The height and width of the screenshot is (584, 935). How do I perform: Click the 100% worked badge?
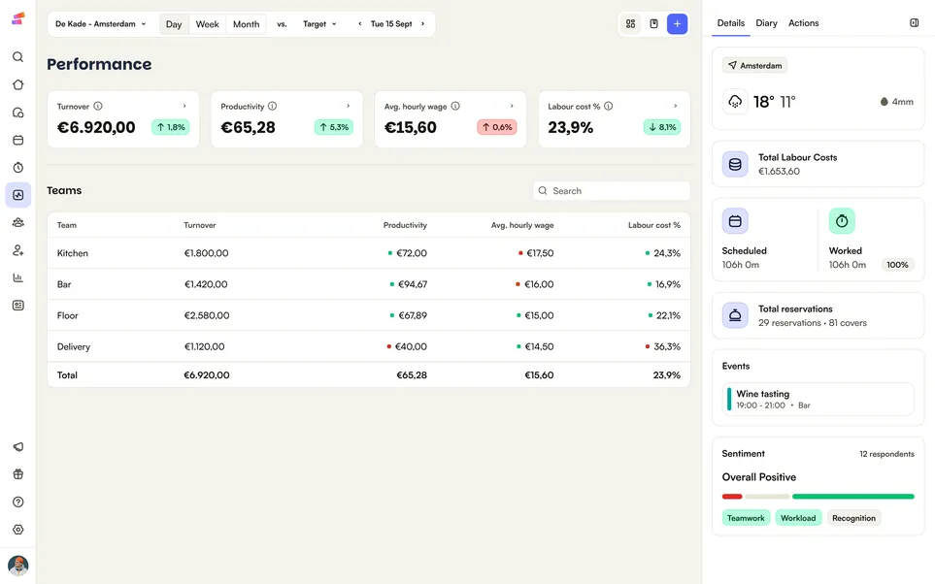pos(897,265)
